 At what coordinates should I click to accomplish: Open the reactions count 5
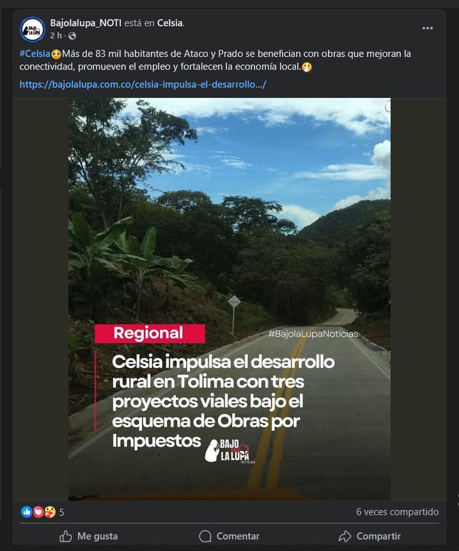click(x=61, y=513)
